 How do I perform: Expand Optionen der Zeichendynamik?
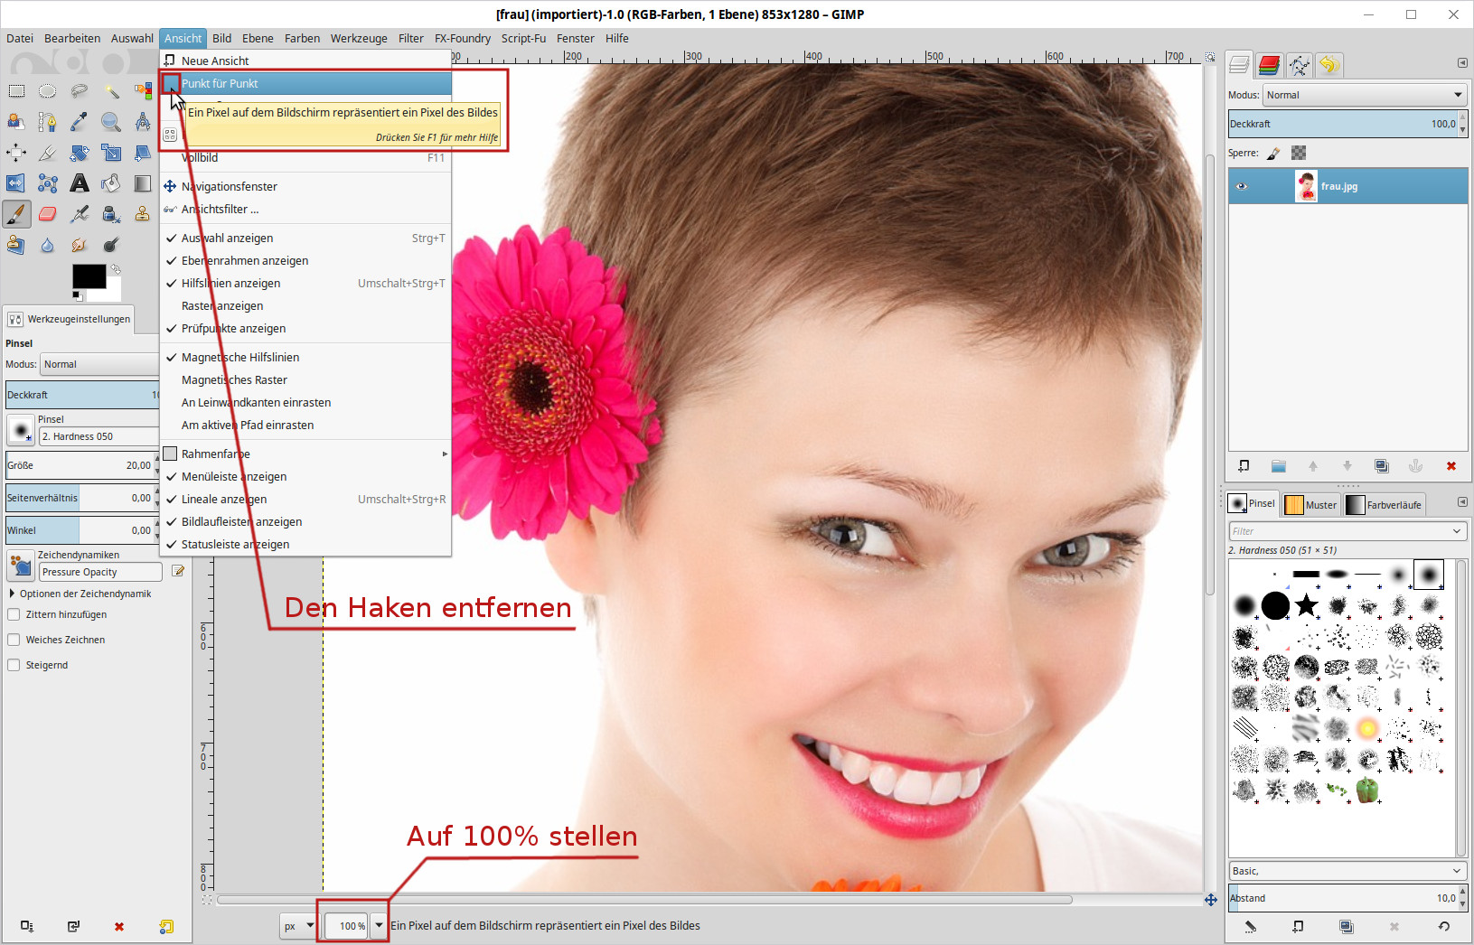(12, 594)
